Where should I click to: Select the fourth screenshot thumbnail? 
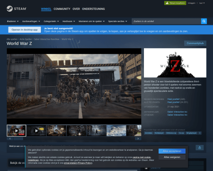[76, 130]
